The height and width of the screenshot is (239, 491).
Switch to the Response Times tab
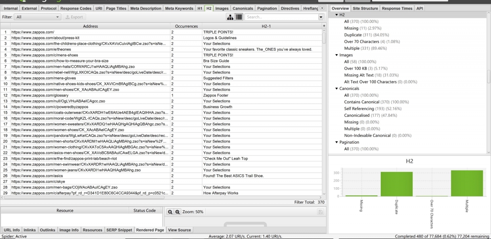pos(397,9)
